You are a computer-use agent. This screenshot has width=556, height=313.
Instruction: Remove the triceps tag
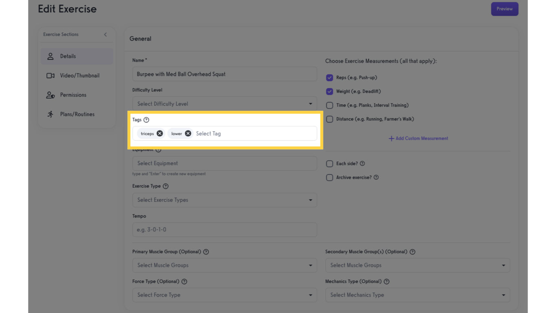pos(160,133)
